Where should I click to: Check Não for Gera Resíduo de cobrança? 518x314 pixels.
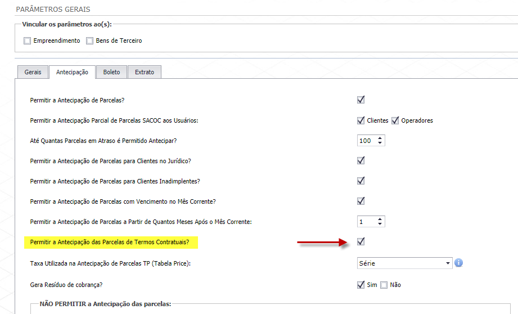[384, 285]
